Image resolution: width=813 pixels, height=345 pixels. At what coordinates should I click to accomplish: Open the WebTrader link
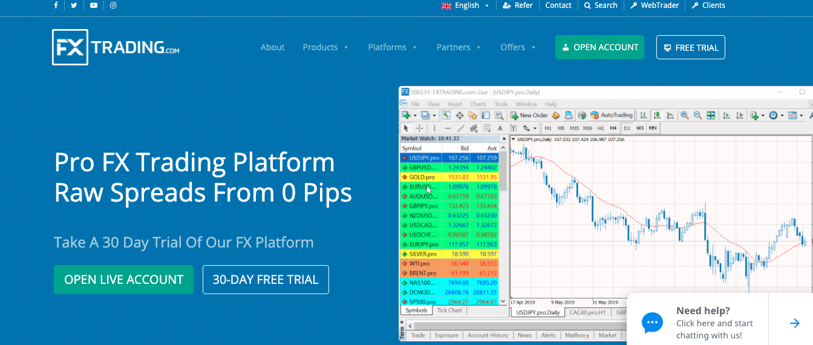(655, 5)
